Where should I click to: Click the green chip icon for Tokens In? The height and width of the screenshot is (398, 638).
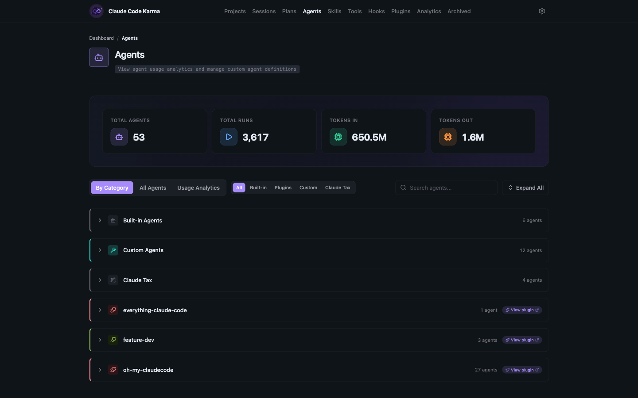(x=338, y=137)
